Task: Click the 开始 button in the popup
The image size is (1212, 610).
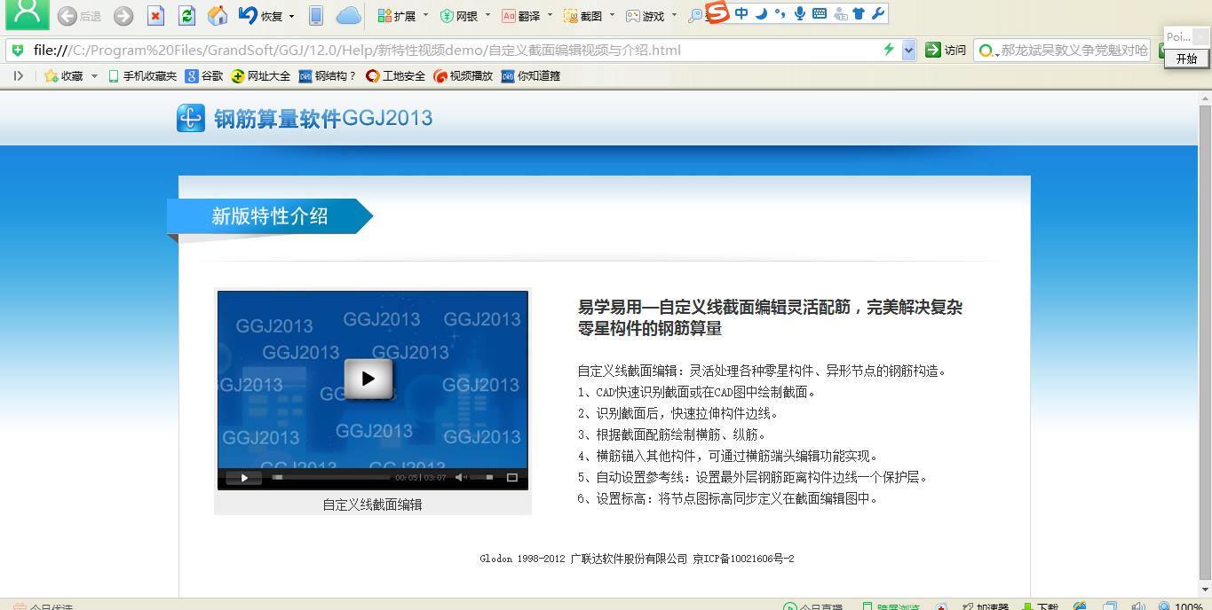Action: tap(1186, 59)
